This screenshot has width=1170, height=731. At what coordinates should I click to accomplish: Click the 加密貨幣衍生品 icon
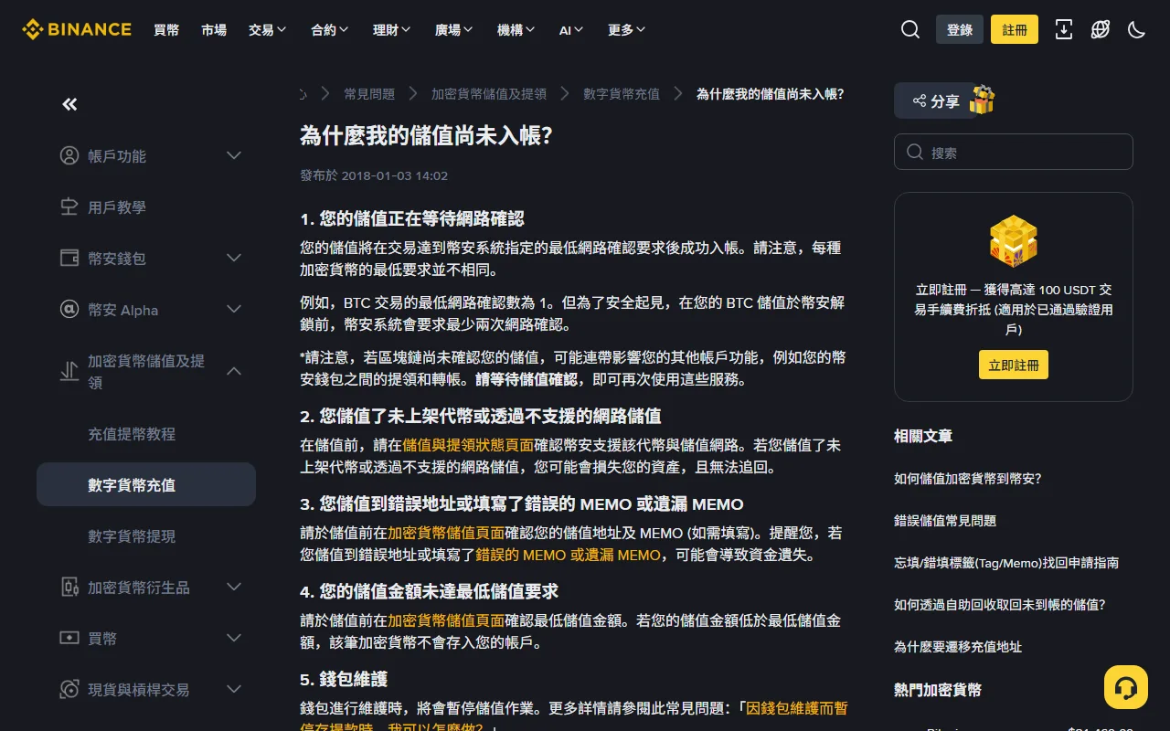click(x=69, y=587)
